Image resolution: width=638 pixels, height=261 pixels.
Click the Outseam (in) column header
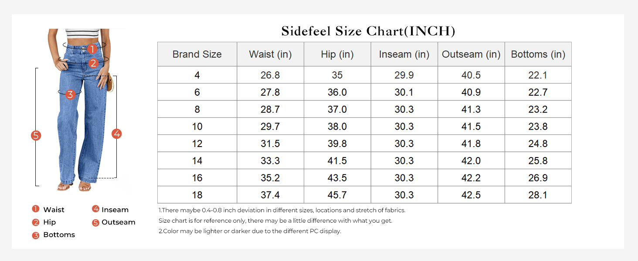click(x=471, y=54)
